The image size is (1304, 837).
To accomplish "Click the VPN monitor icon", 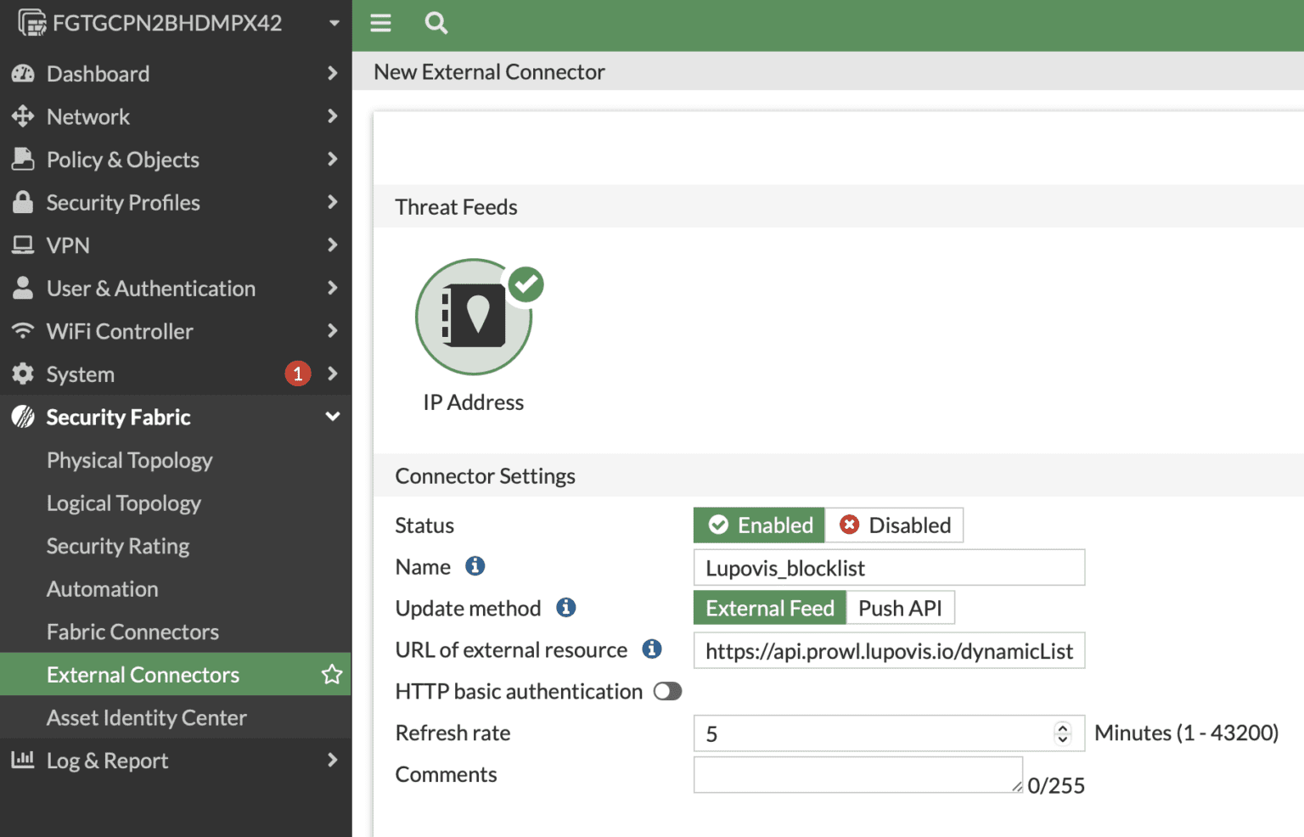I will [x=23, y=245].
